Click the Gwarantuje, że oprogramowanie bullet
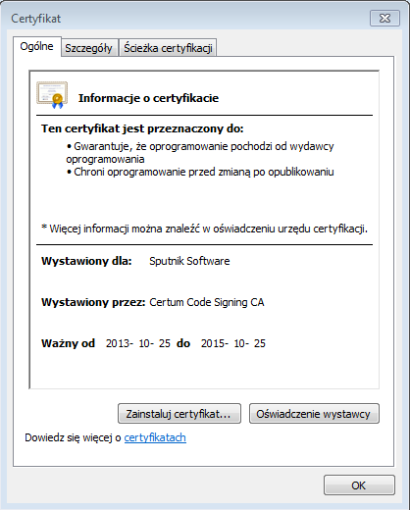 [200, 152]
